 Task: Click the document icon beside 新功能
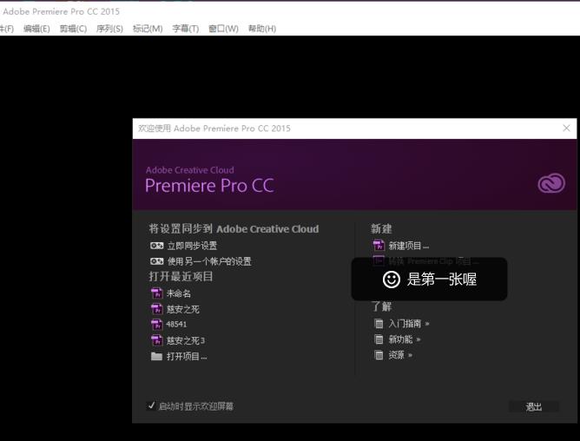click(379, 339)
